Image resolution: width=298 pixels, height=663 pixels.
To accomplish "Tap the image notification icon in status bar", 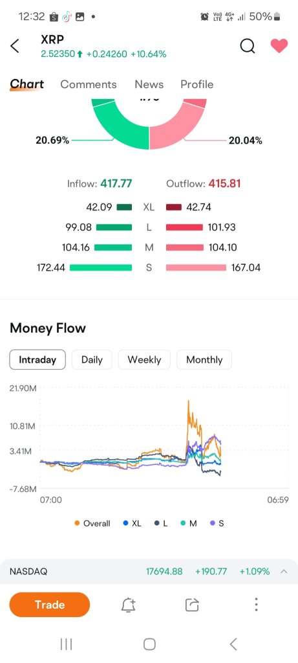I will 80,17.
